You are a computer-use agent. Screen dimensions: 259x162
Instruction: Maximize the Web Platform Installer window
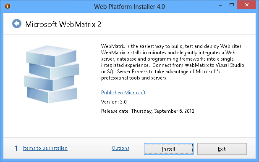point(232,5)
